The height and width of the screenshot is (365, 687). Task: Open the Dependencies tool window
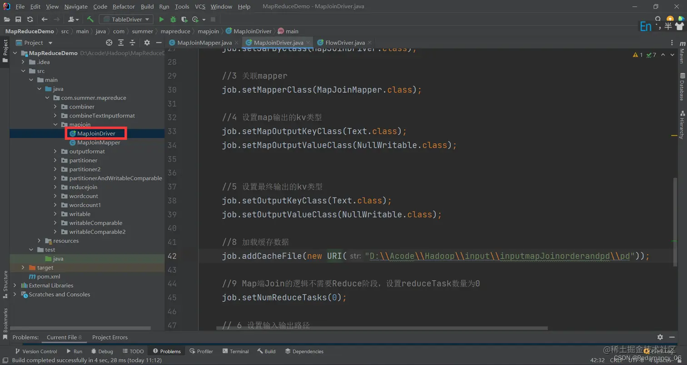[x=304, y=351]
